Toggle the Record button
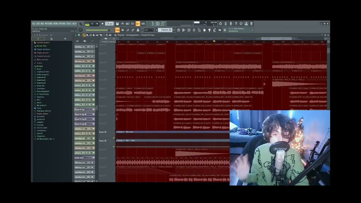361x203 pixels. tap(102, 24)
